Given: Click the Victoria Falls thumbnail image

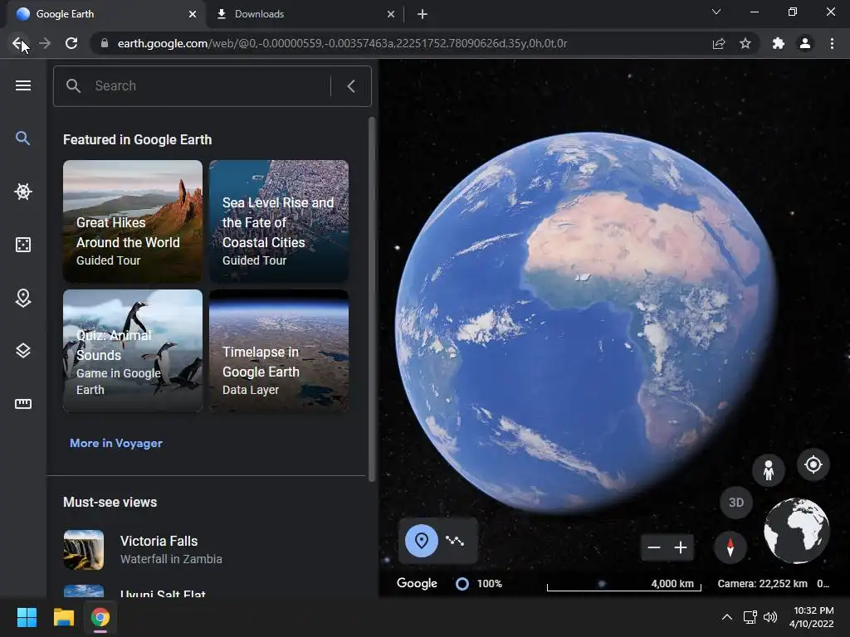Looking at the screenshot, I should (84, 550).
